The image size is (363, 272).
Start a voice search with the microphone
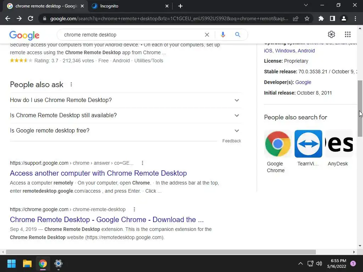(x=223, y=35)
